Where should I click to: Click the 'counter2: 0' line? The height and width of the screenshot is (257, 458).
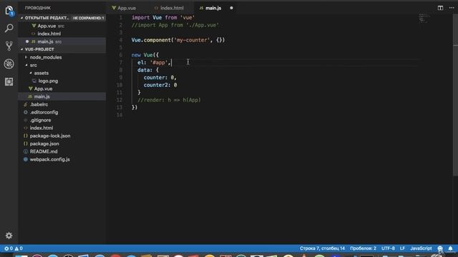coord(160,85)
